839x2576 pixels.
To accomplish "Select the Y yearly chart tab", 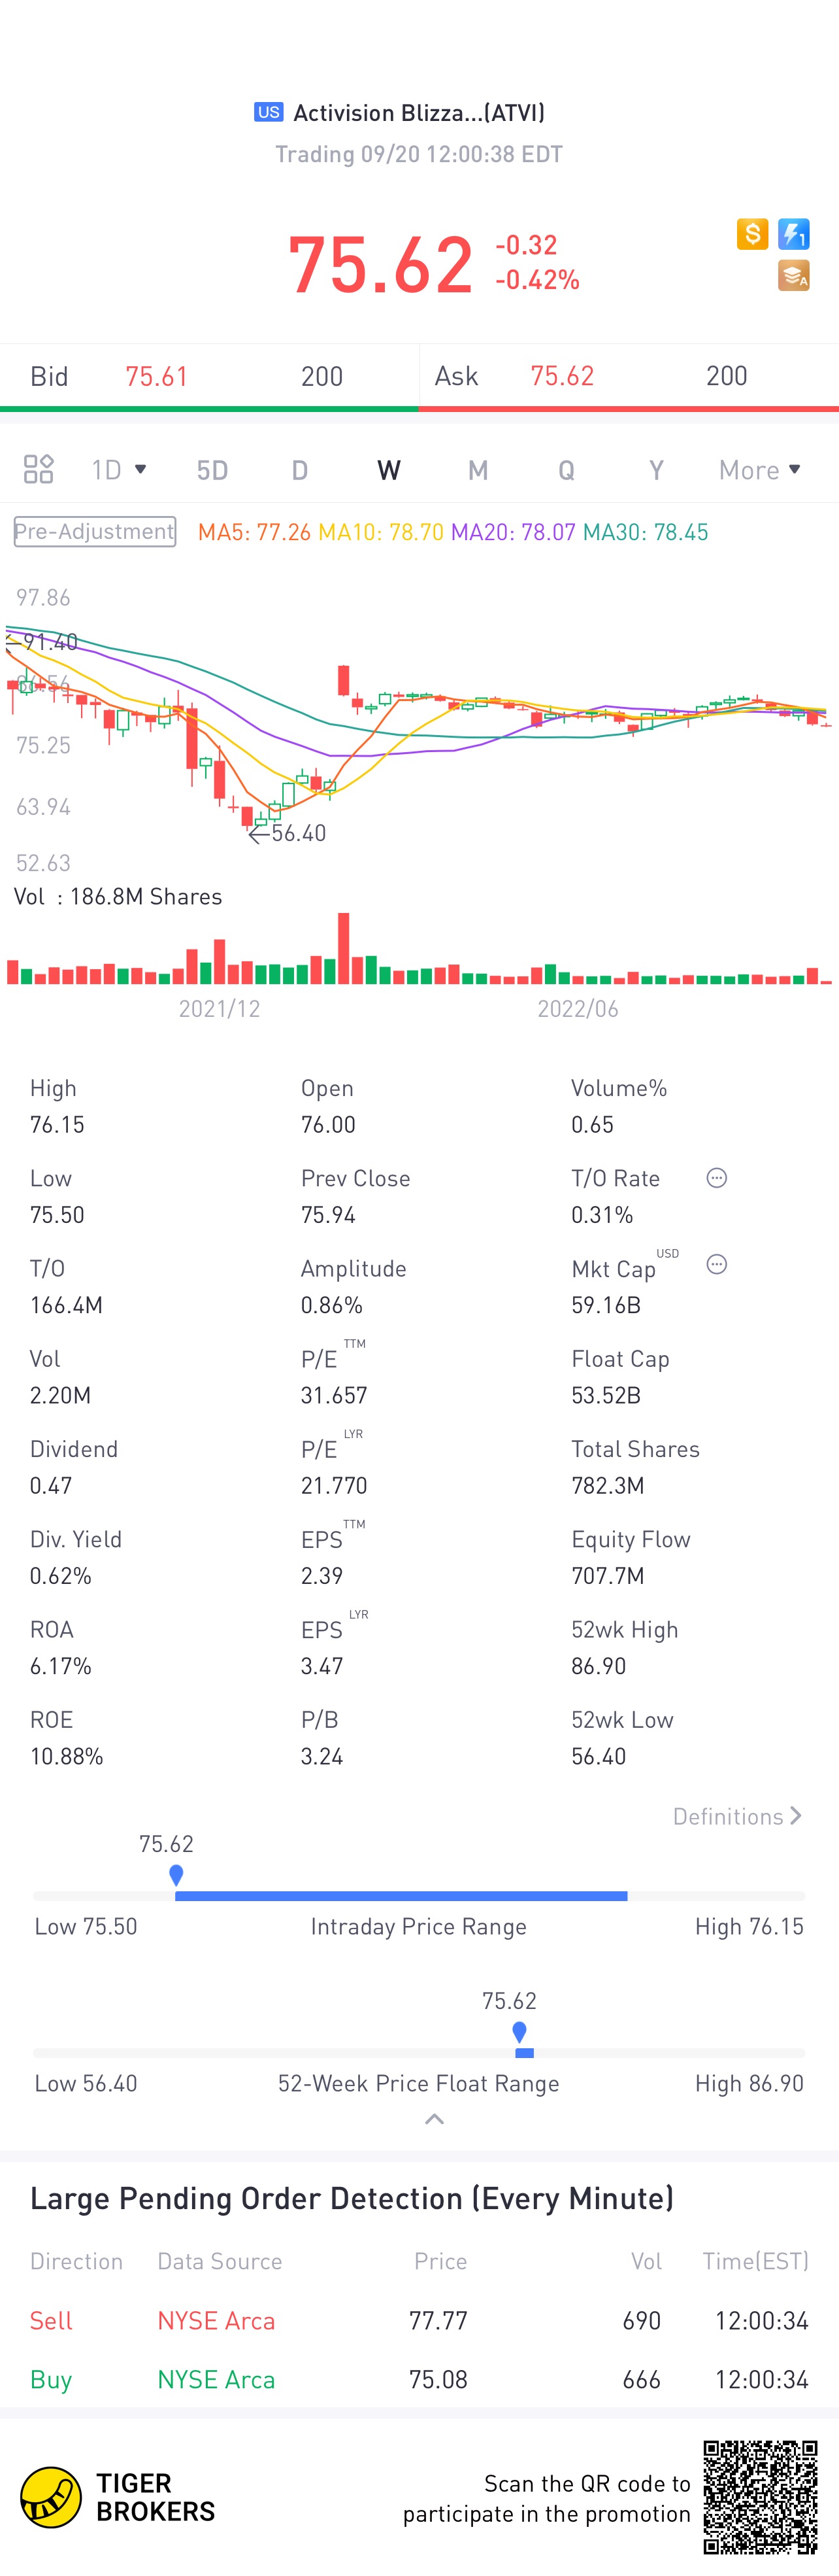I will (x=655, y=470).
